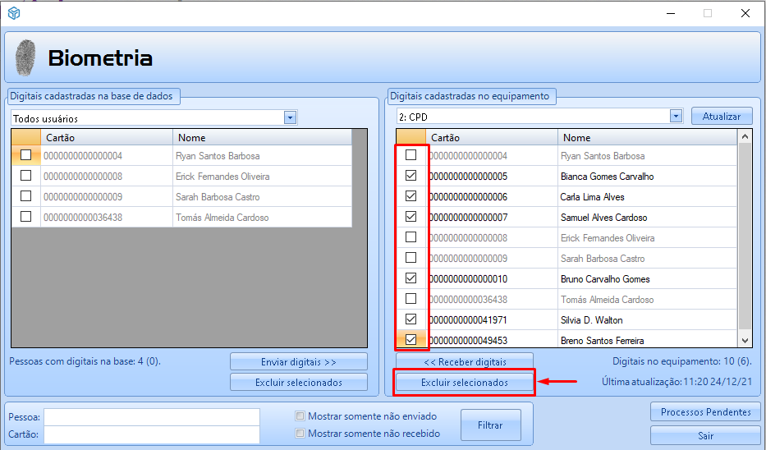This screenshot has width=766, height=450.
Task: Click '<< Receber digitais' button
Action: 465,362
